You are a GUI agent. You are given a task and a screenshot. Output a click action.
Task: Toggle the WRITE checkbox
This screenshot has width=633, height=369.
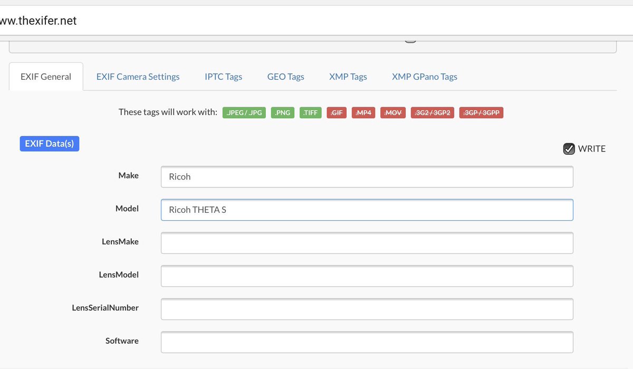coord(569,149)
